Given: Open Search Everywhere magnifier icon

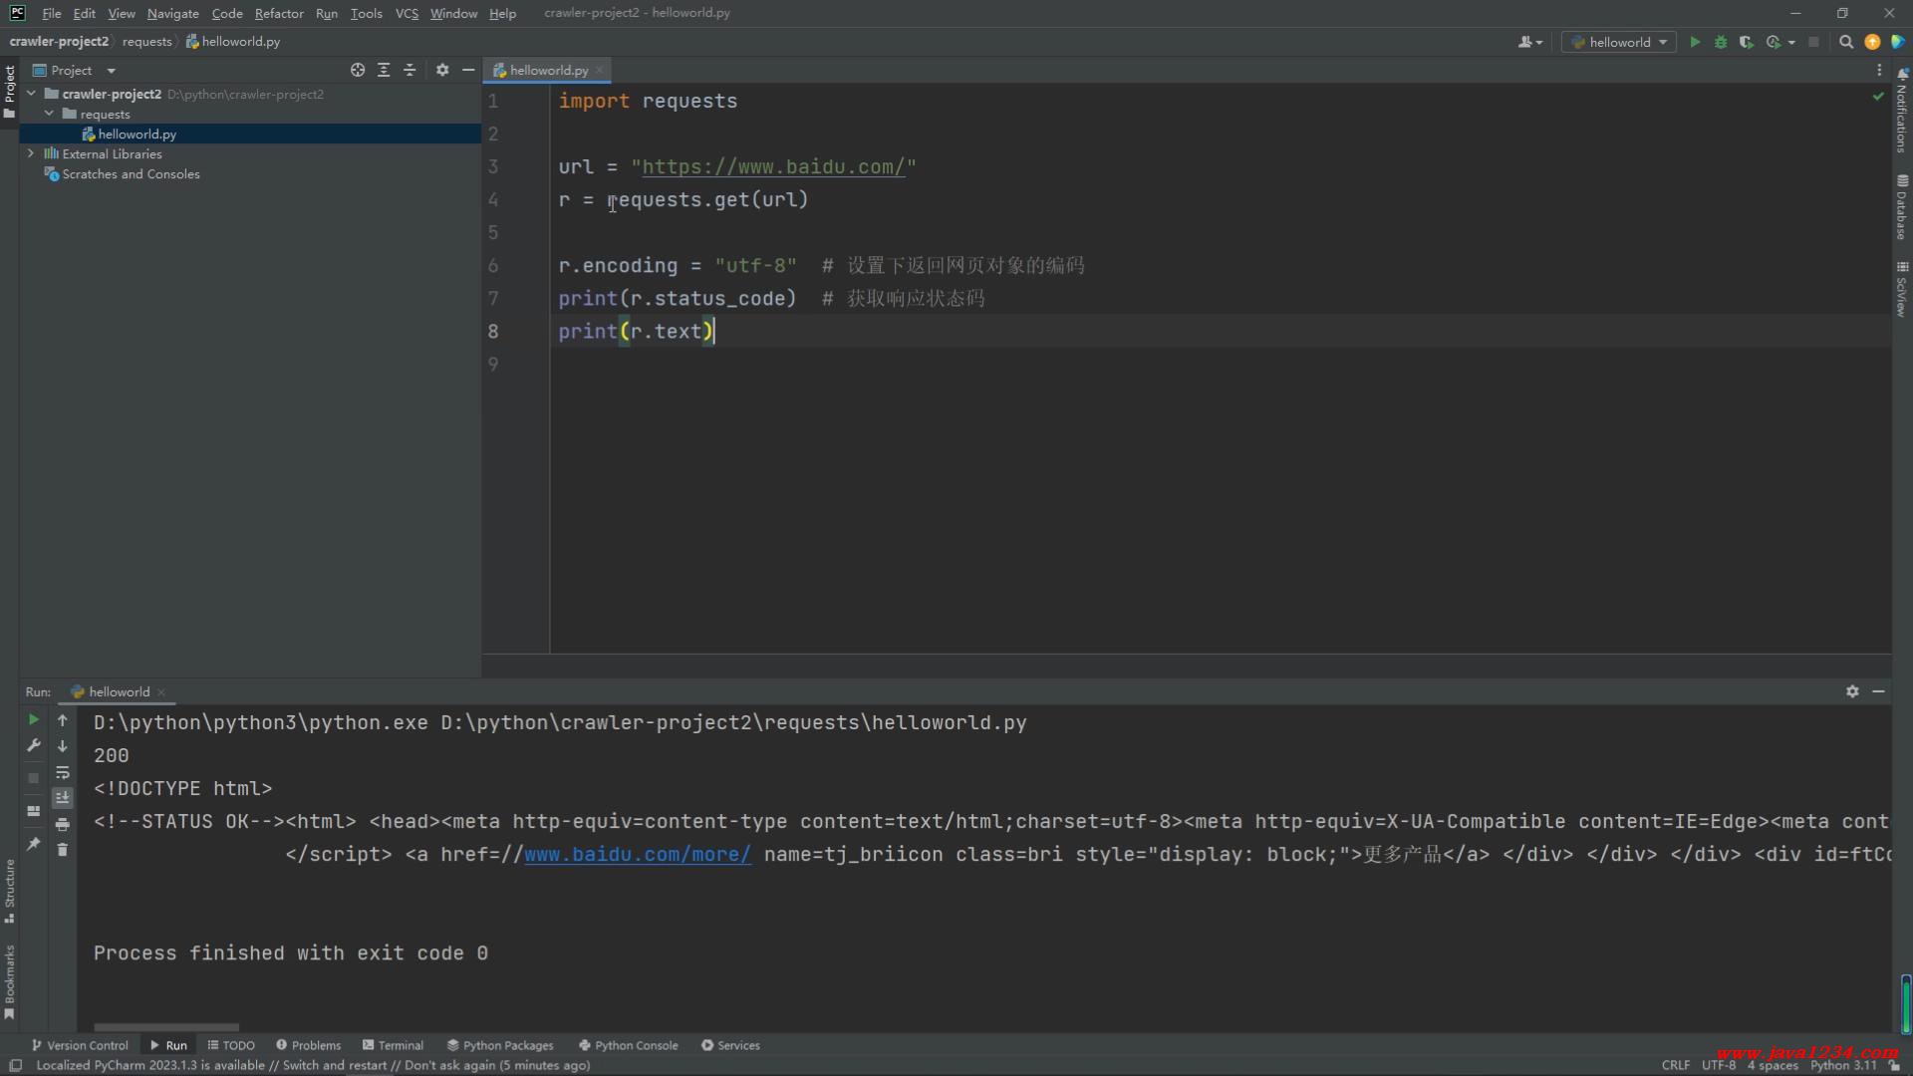Looking at the screenshot, I should coord(1846,42).
